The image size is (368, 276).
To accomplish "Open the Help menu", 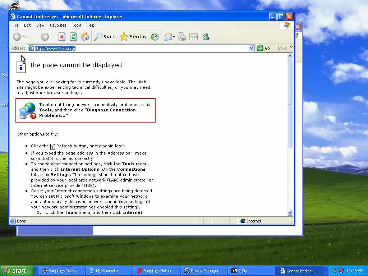I will coord(90,25).
